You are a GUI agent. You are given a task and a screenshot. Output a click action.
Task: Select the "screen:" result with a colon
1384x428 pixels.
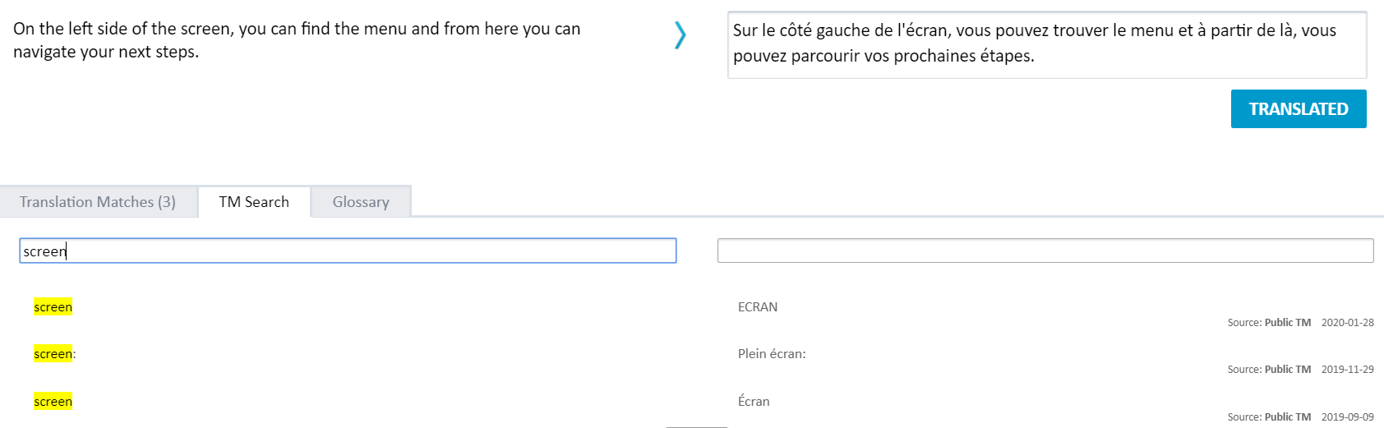click(x=54, y=354)
